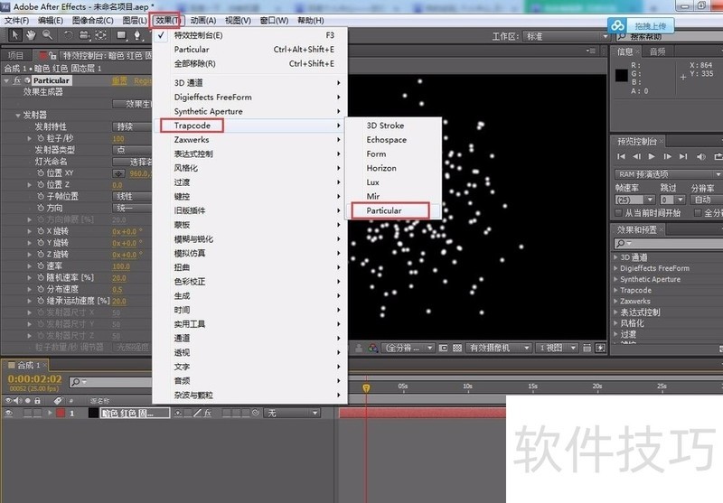Image resolution: width=723 pixels, height=503 pixels.
Task: Toggle eye visibility of the red solid layer
Action: [9, 413]
